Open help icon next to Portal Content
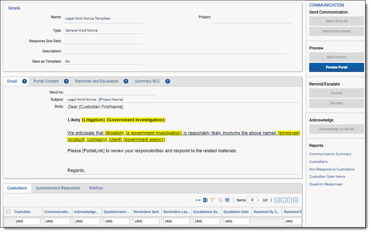This screenshot has height=233, width=371. coord(66,81)
